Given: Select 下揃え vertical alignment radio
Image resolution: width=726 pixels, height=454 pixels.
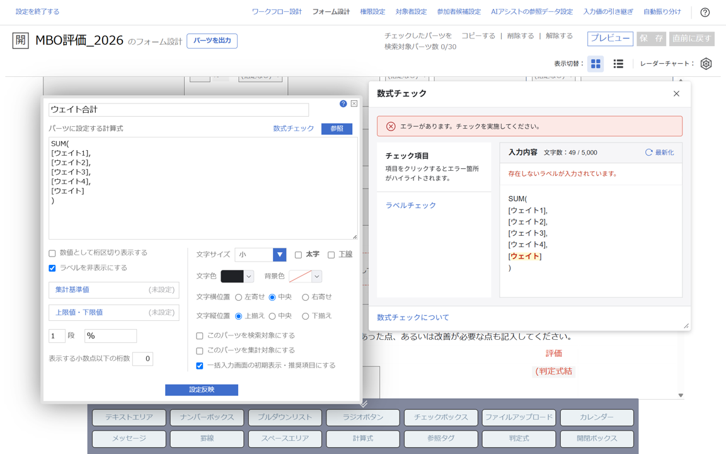Looking at the screenshot, I should (x=306, y=317).
